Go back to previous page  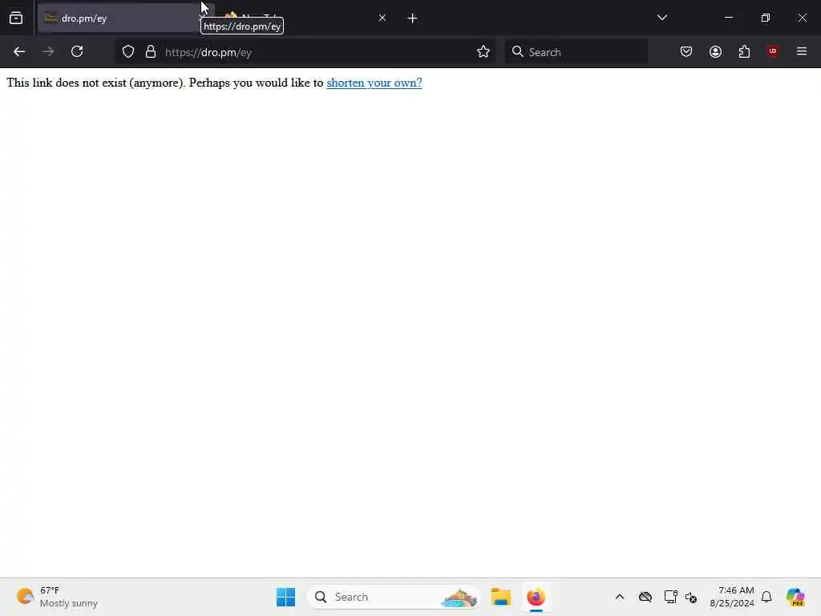(19, 52)
